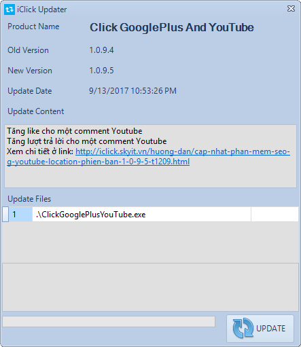Click the New Version label
This screenshot has height=347, width=301.
30,71
